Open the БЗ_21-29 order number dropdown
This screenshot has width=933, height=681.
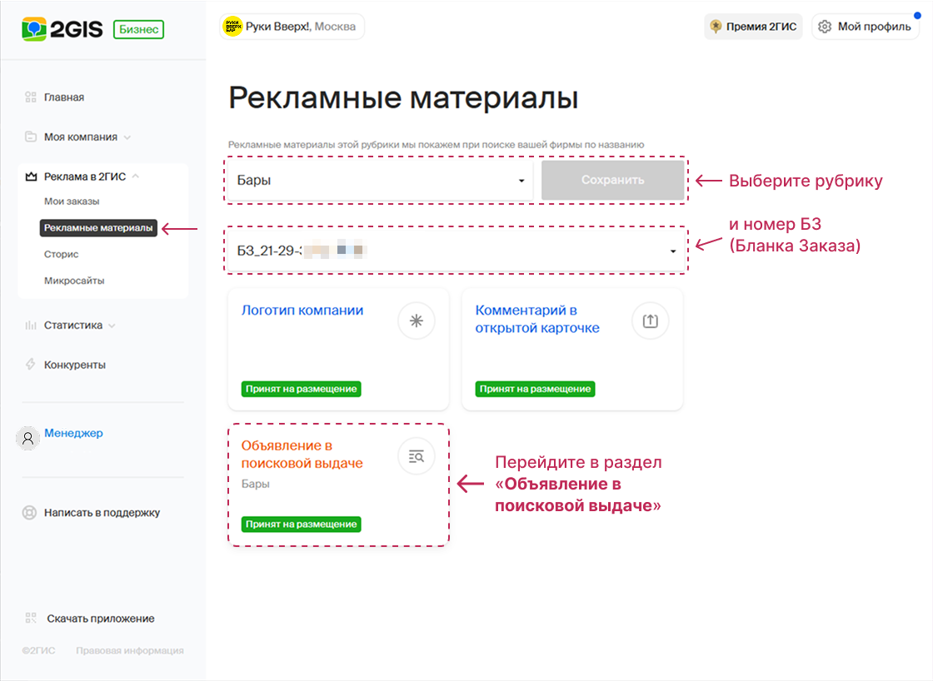pos(456,249)
